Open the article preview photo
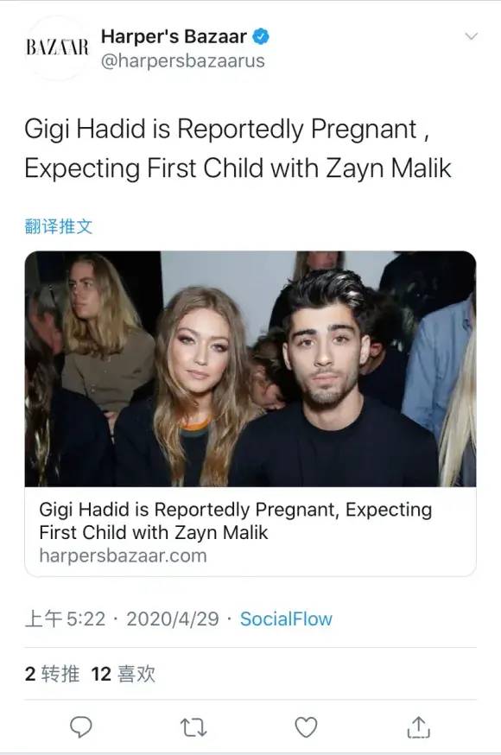Screen dimensions: 501x755 point(250,369)
